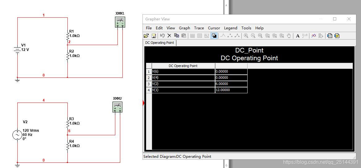Click the DC_Point graph title
This screenshot has height=168, width=361.
point(249,50)
